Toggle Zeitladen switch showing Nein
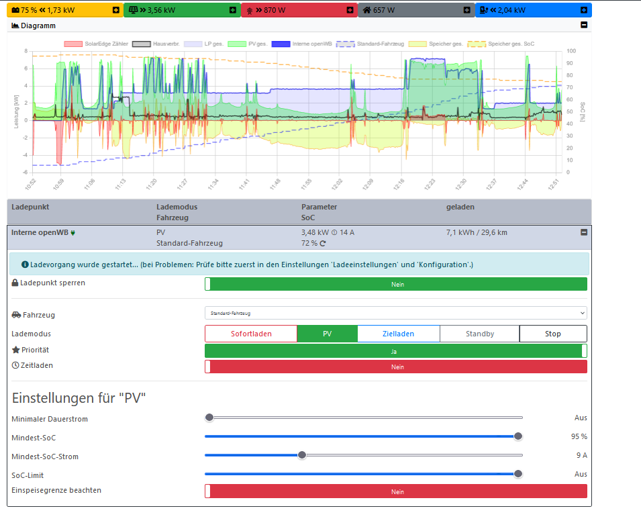Screen dimensions: 641x527 pyautogui.click(x=396, y=367)
